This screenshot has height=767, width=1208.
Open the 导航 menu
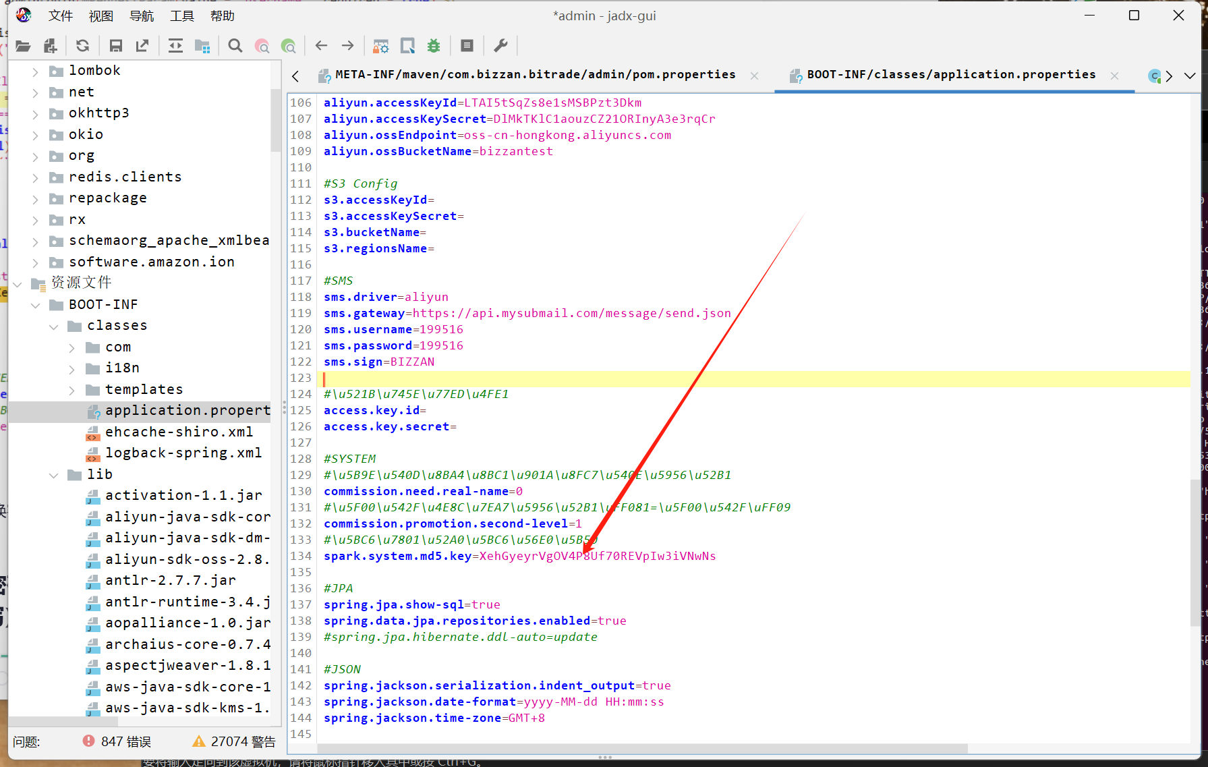(x=141, y=16)
